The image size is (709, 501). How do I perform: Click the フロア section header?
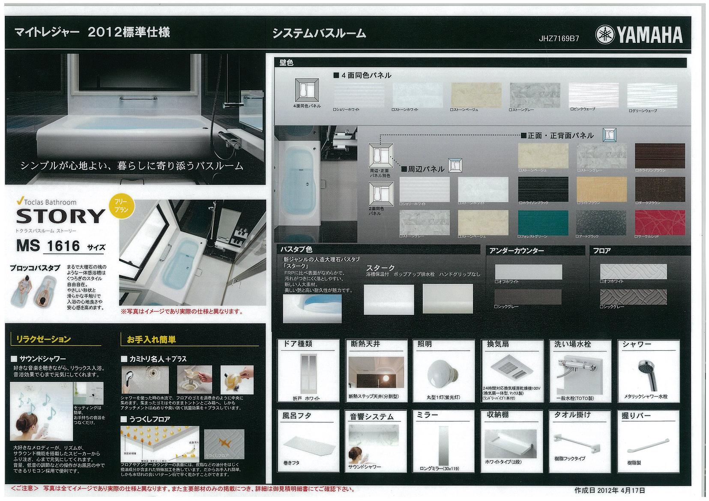(x=641, y=250)
